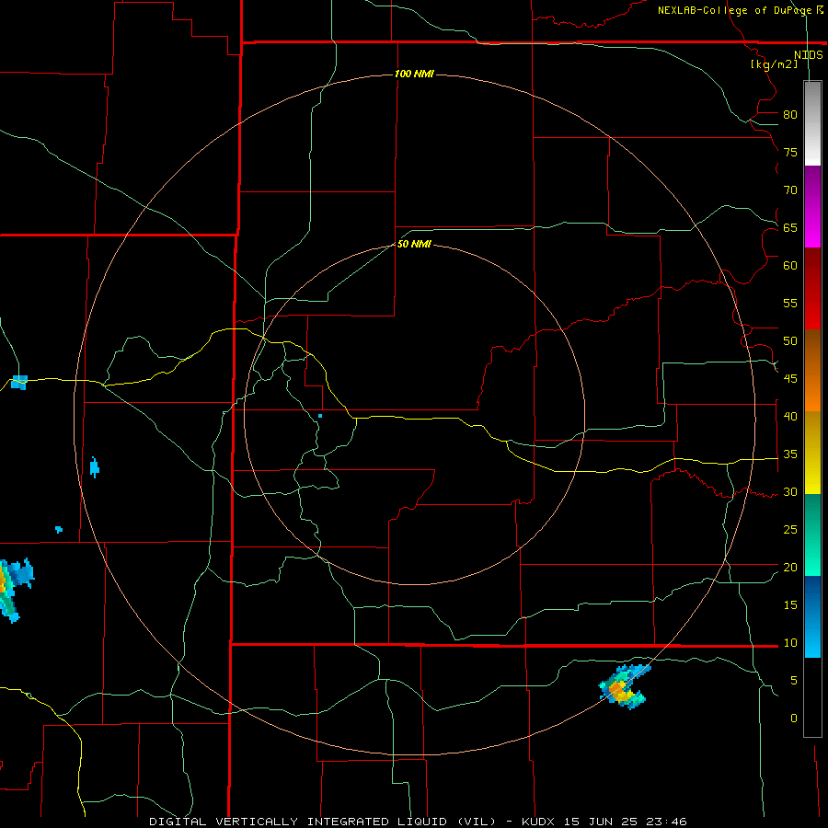Click the 15 value on the color scale
This screenshot has height=828, width=828.
coord(790,605)
